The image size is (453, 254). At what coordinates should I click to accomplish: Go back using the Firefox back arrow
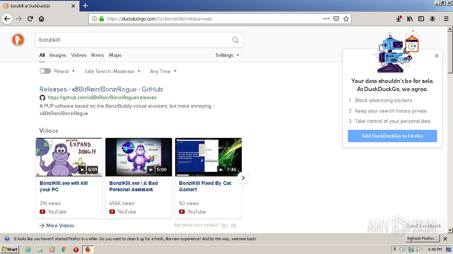7,19
